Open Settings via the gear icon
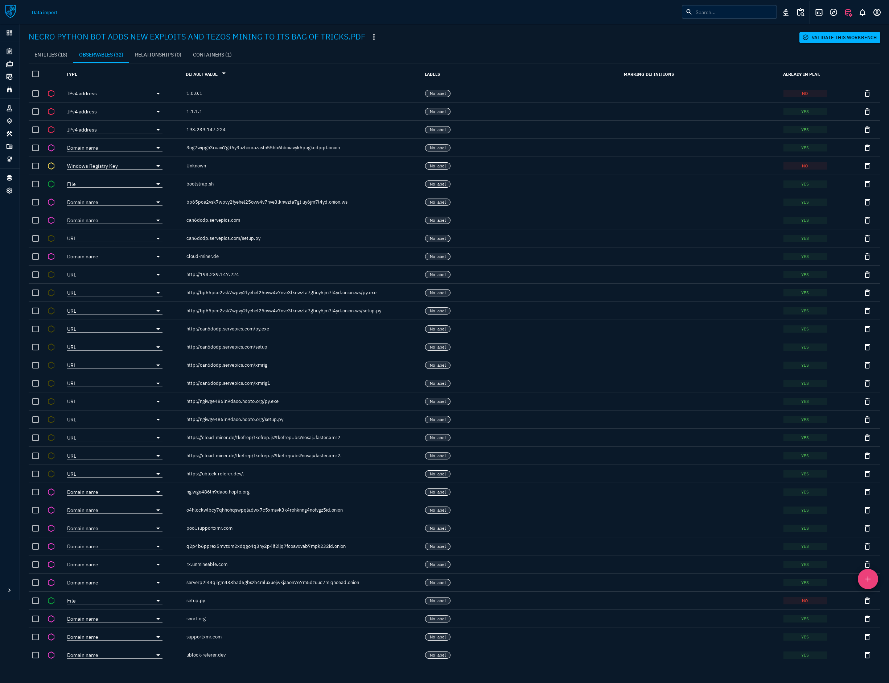889x683 pixels. pyautogui.click(x=9, y=191)
